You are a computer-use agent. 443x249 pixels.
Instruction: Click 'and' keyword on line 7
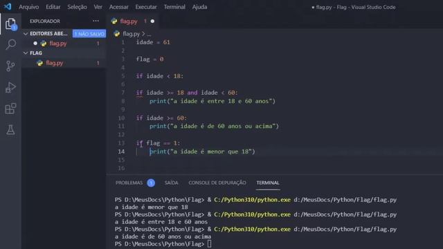[x=192, y=93]
